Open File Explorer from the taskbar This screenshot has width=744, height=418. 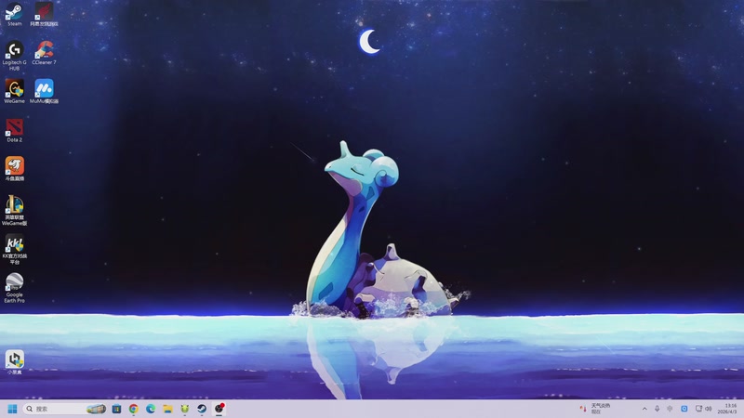pos(167,409)
